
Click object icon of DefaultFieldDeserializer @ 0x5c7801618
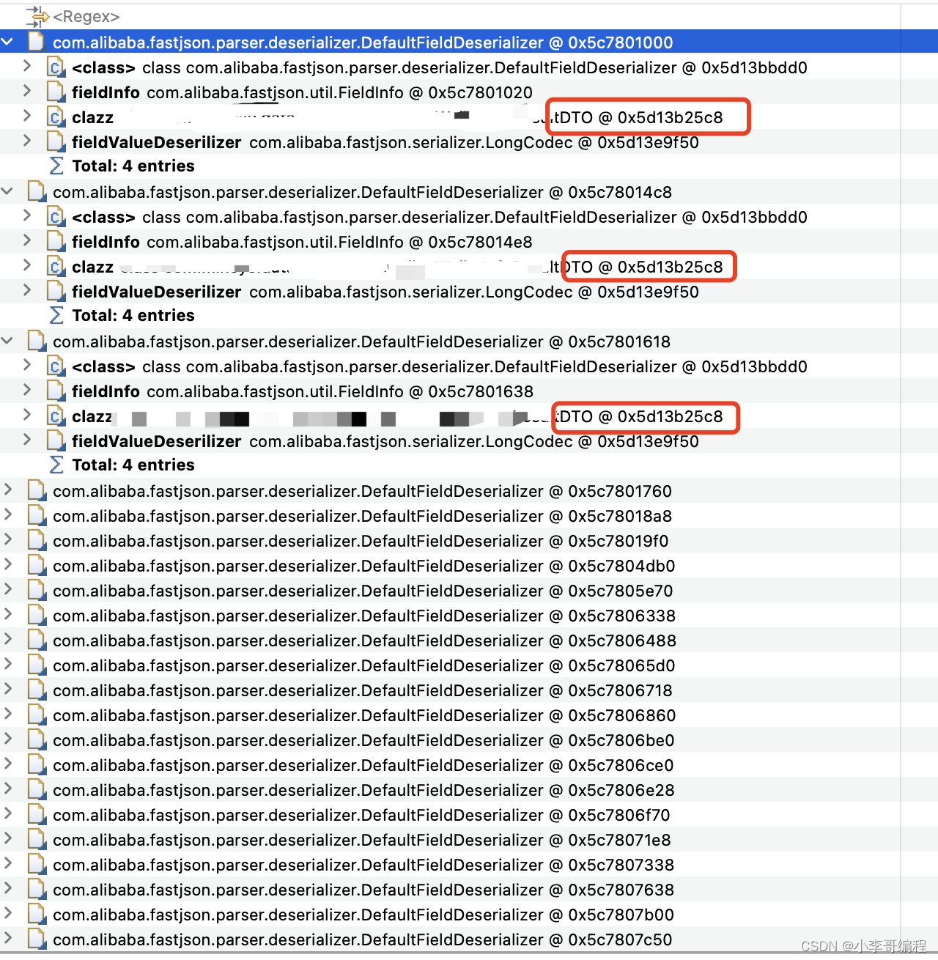[x=37, y=341]
